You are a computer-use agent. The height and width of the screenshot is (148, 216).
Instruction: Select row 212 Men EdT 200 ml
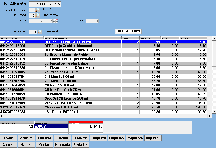coord(103,81)
